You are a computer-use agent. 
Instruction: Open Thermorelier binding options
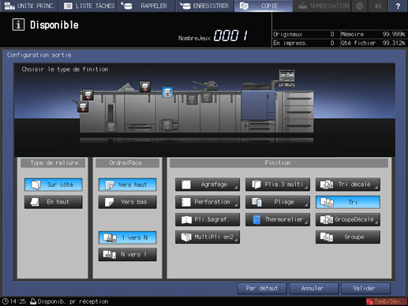[x=278, y=219]
